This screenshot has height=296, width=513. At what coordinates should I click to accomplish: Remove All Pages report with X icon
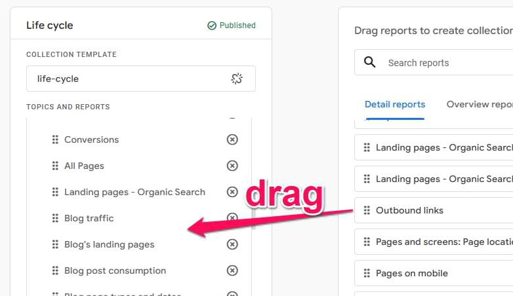[232, 166]
